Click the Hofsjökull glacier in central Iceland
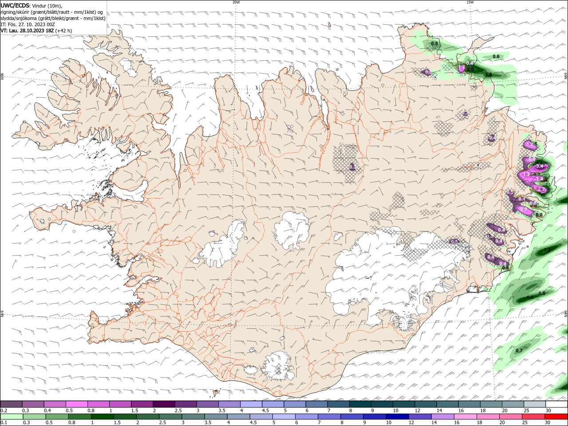This screenshot has height=426, width=568. tap(292, 230)
